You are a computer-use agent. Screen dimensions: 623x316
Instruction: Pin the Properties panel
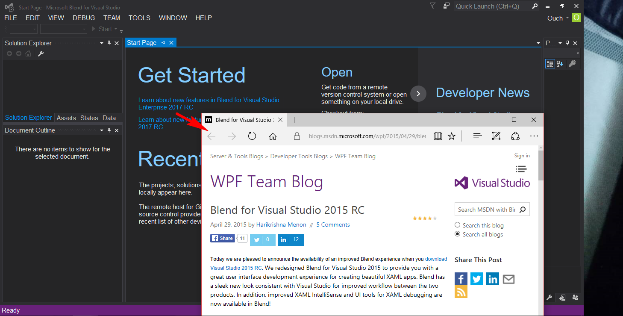pyautogui.click(x=568, y=43)
